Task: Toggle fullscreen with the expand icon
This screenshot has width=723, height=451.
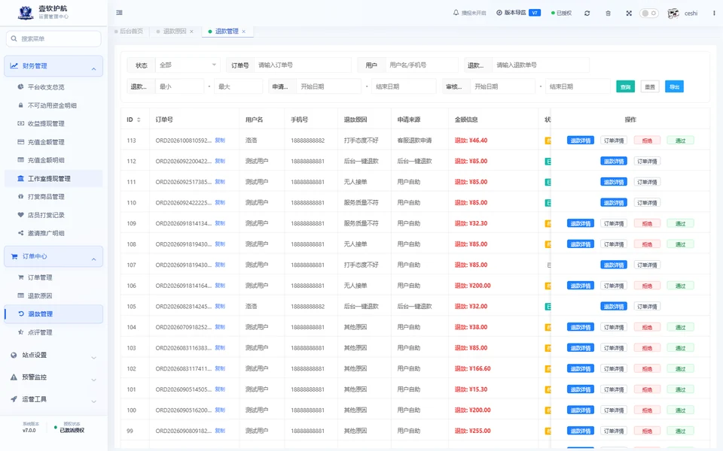Action: pos(628,14)
